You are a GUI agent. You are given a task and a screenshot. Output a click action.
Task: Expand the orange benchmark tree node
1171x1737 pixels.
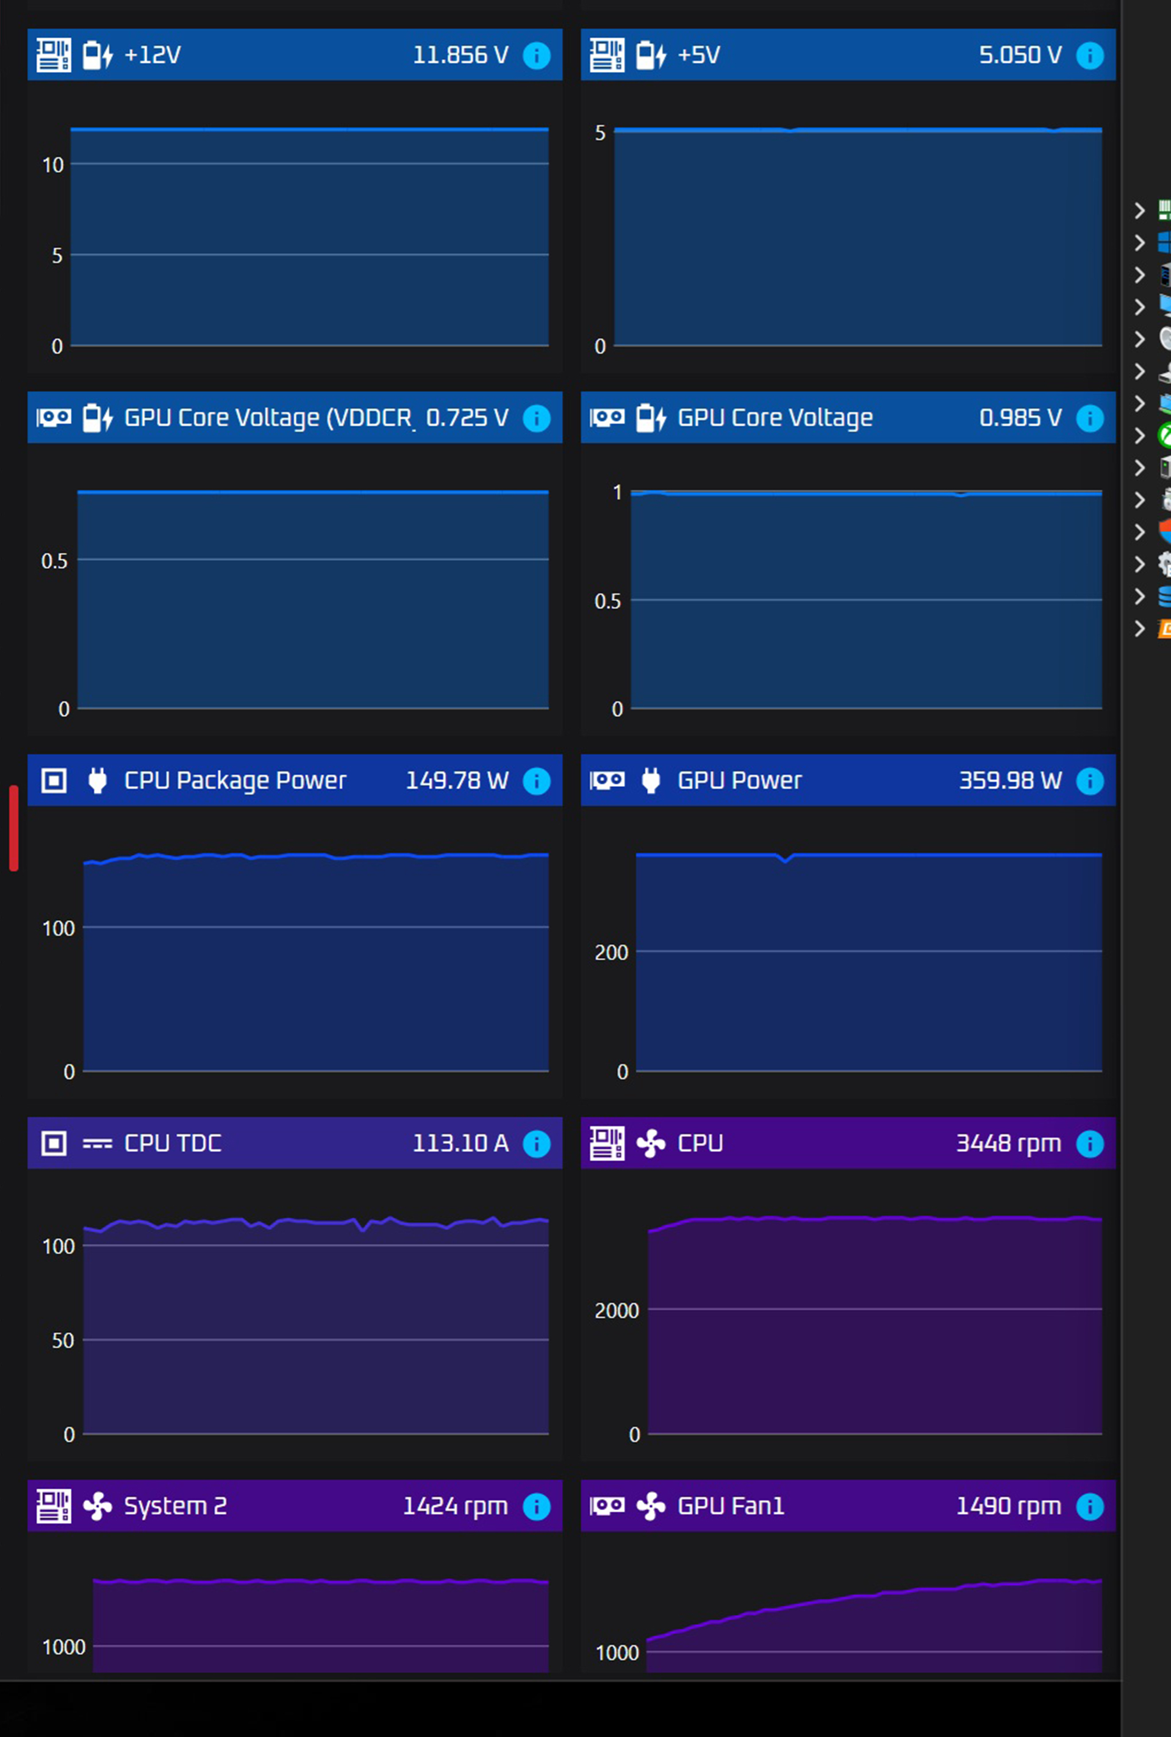1140,629
